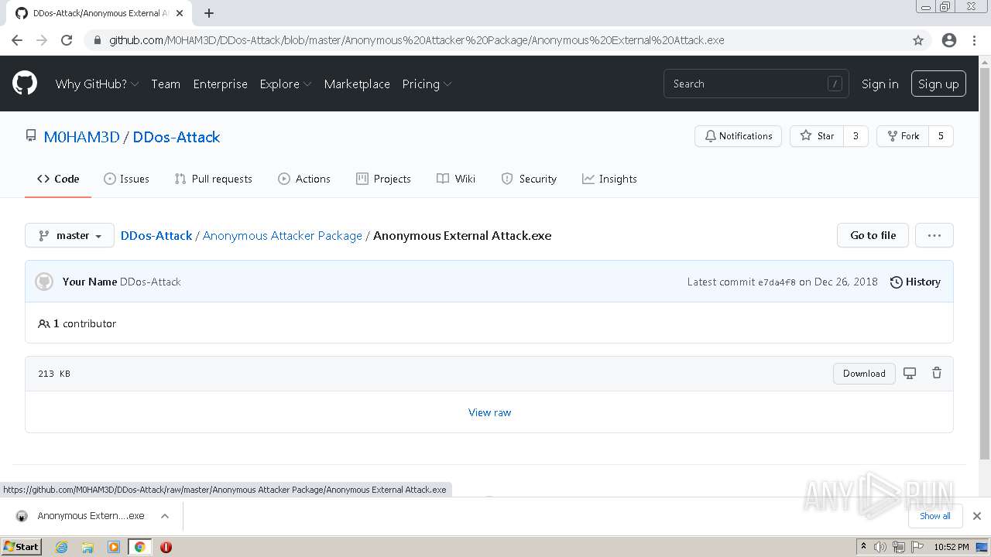
Task: Expand Why GitHub? menu
Action: click(97, 84)
